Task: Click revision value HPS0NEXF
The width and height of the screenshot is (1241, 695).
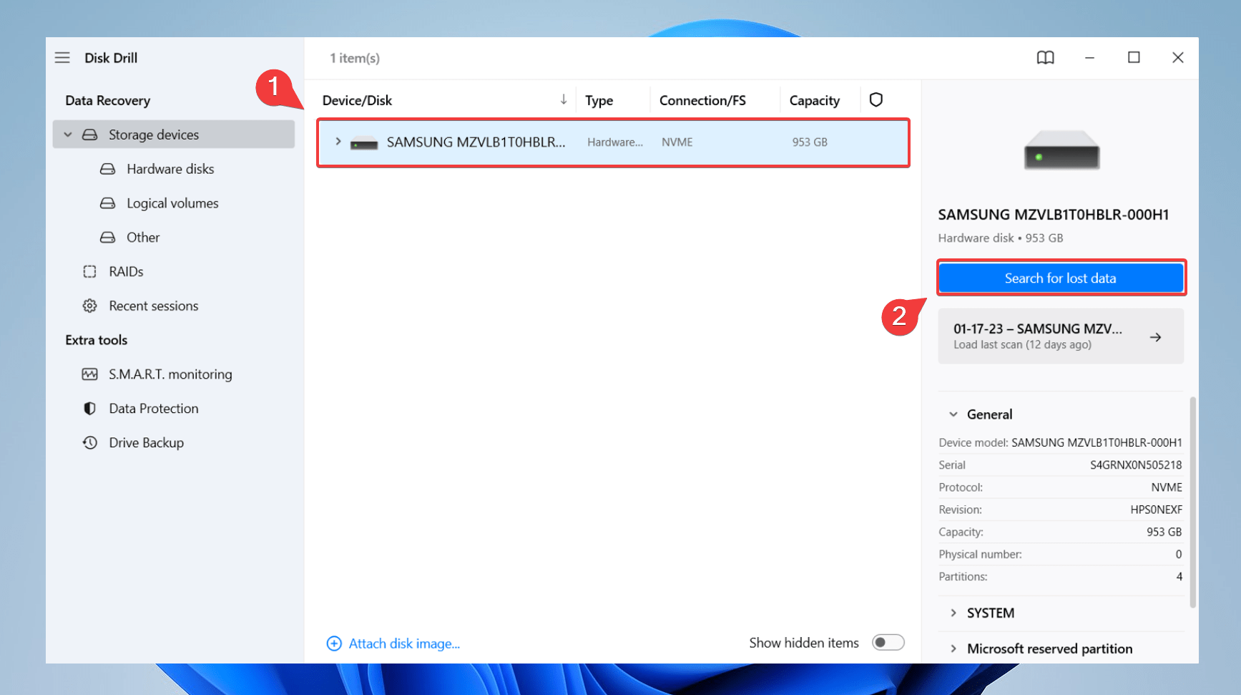Action: coord(1156,510)
